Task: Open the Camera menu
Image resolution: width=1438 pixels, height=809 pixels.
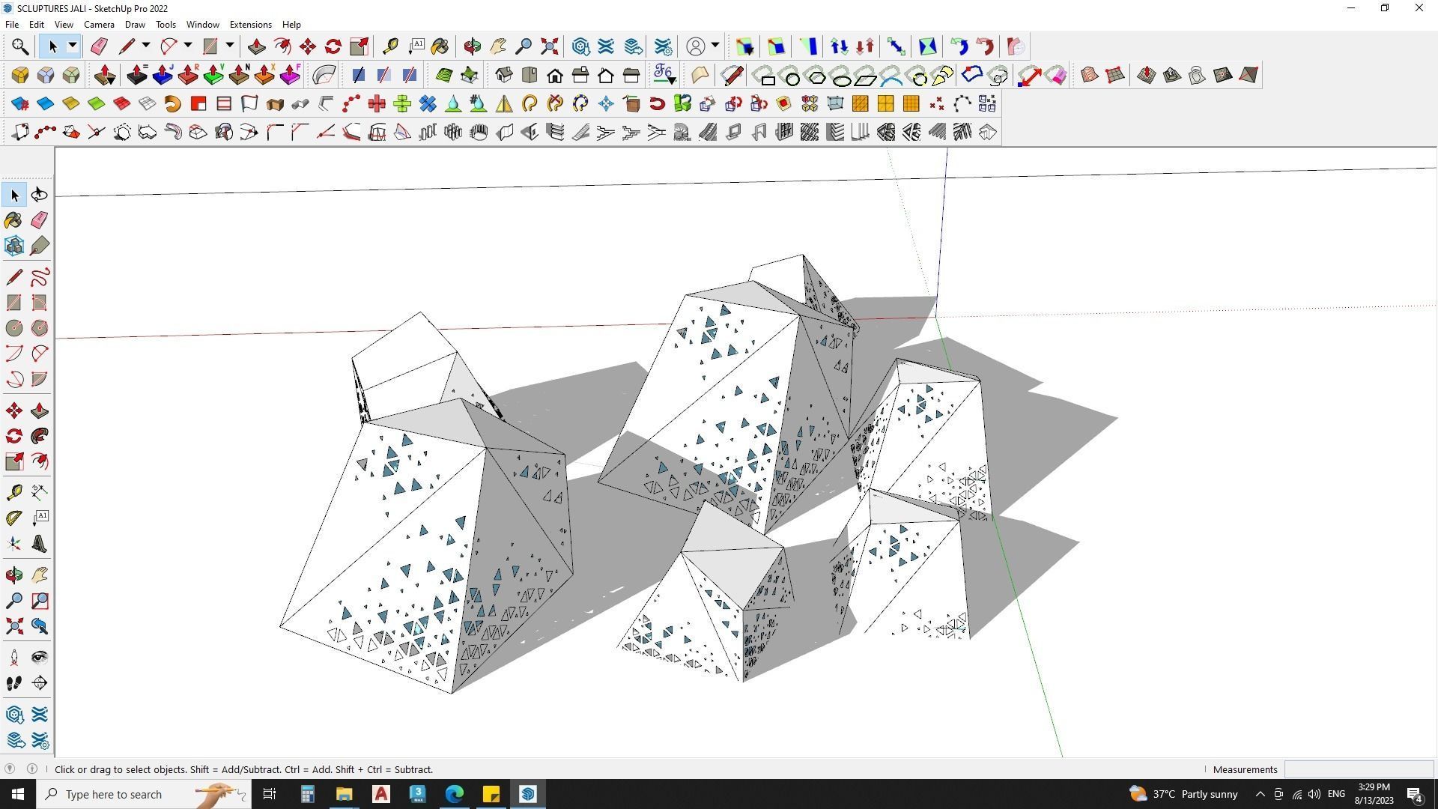Action: click(99, 25)
